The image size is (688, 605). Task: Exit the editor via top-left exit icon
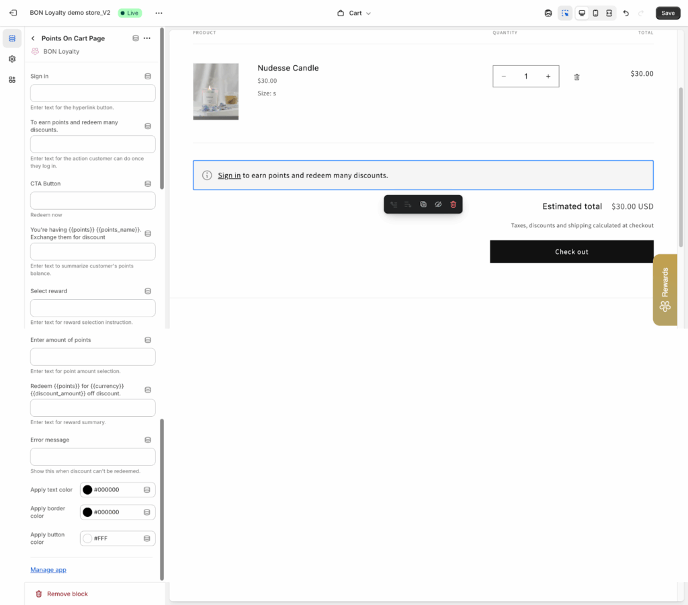point(13,13)
